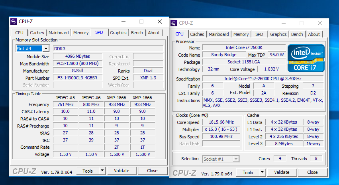This screenshot has width=339, height=185.
Task: Open Graphics tab in left window
Action: click(118, 33)
